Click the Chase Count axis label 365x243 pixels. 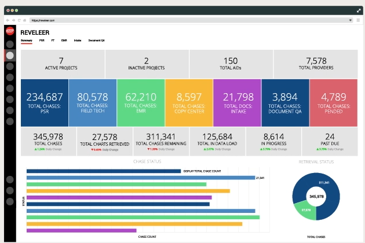[147, 237]
